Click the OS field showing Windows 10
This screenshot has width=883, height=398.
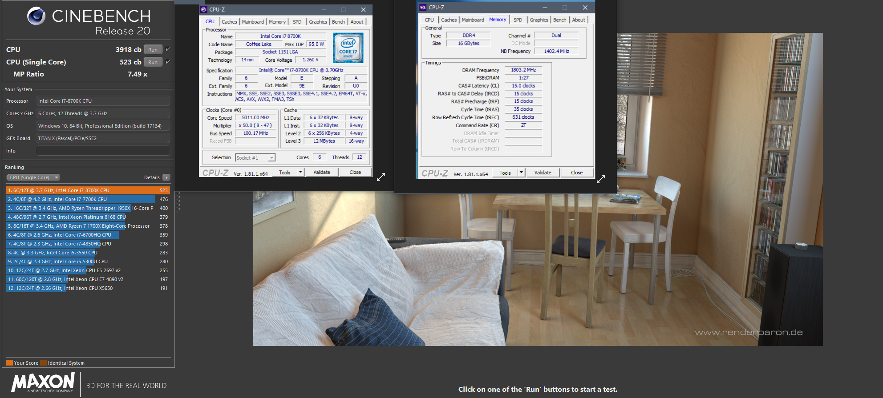(103, 126)
